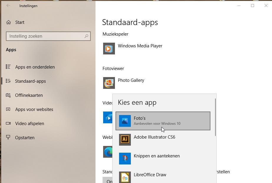Screen dimensions: 272x183
Task: Click the back arrow in title bar
Action: [8, 6]
